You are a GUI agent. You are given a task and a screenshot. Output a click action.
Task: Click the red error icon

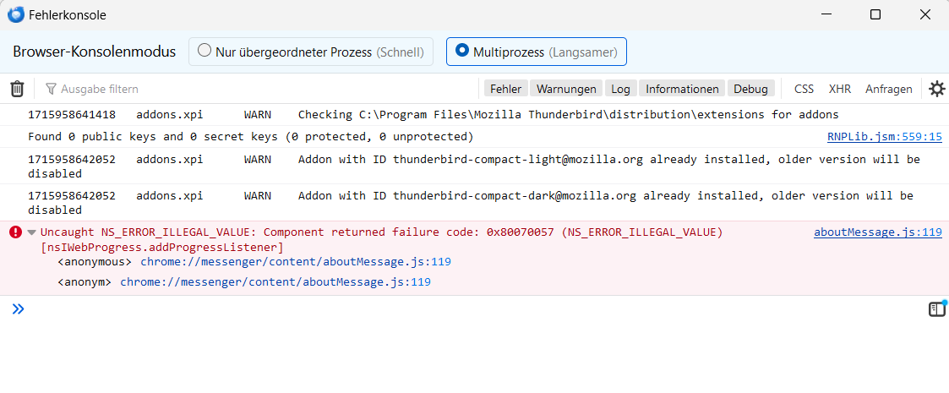tap(15, 232)
